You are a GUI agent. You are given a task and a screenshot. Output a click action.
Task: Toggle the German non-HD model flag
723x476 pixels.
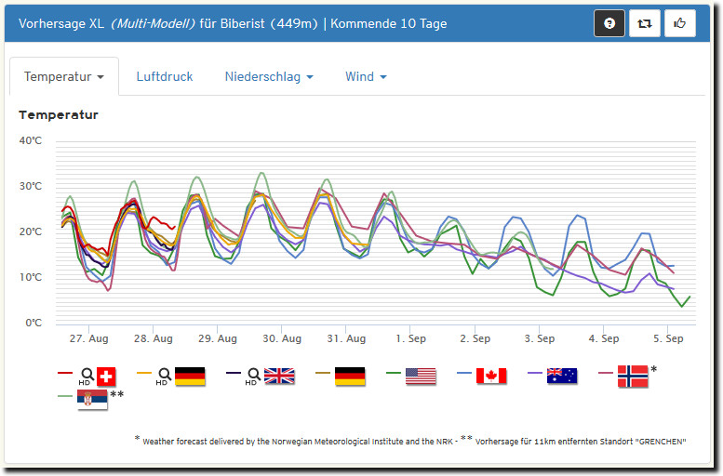[350, 377]
